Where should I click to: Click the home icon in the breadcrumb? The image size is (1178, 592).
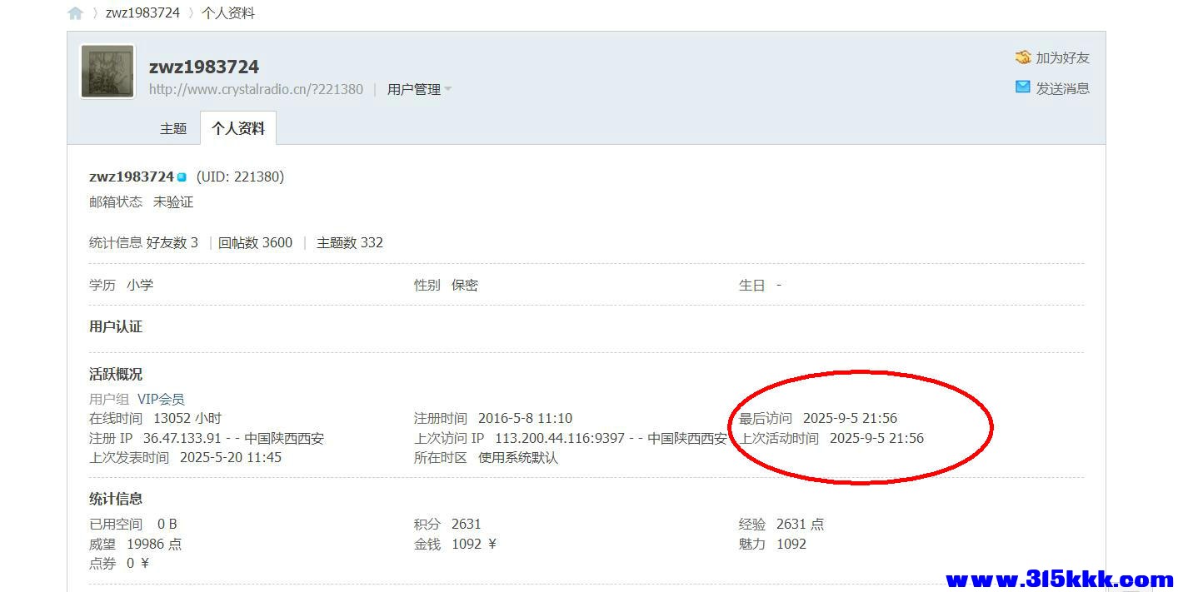coord(76,13)
